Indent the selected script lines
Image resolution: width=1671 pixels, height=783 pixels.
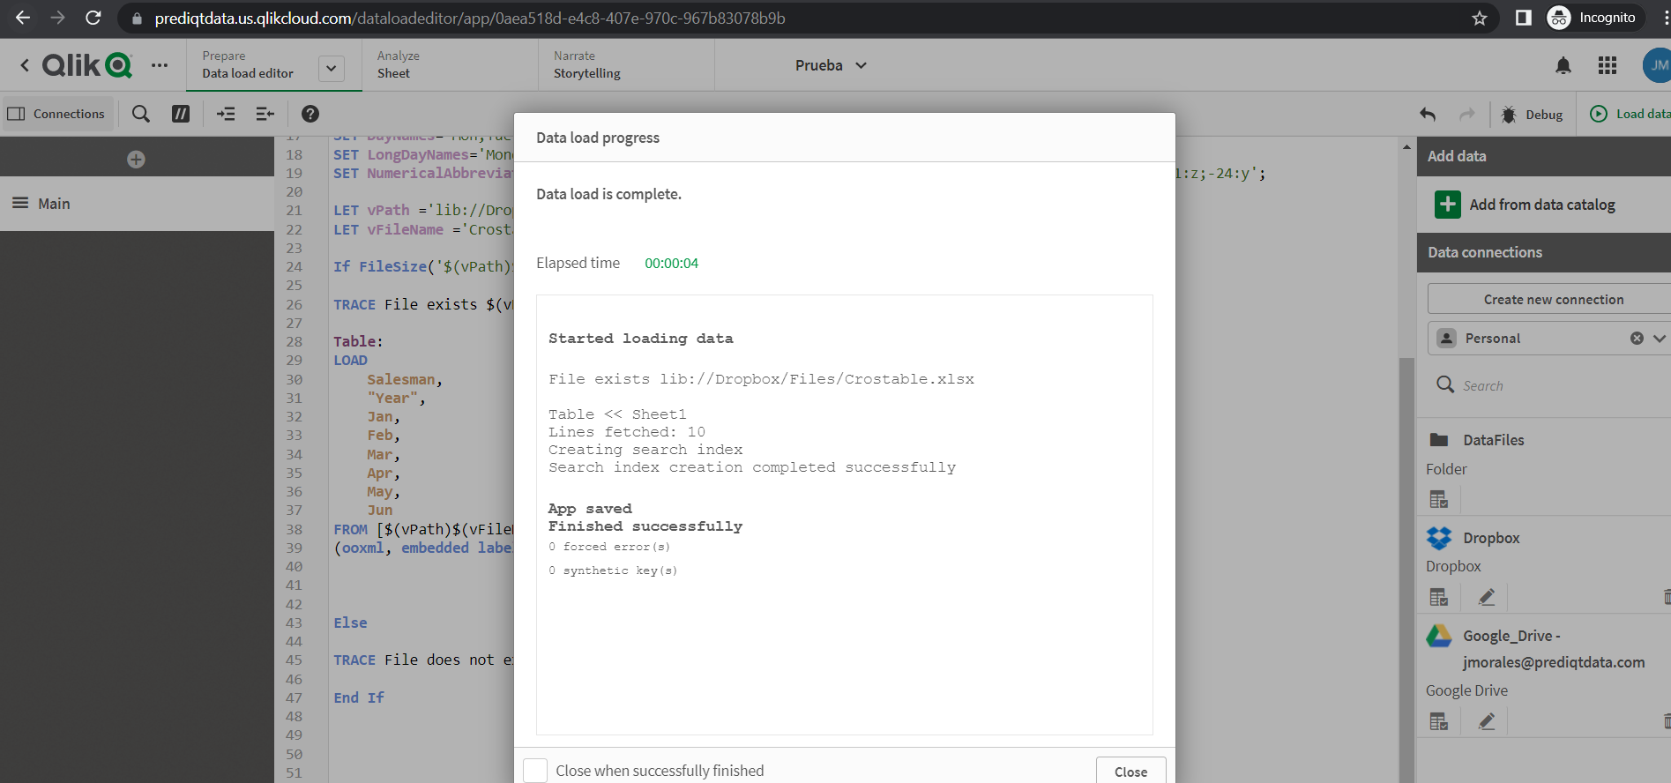226,114
